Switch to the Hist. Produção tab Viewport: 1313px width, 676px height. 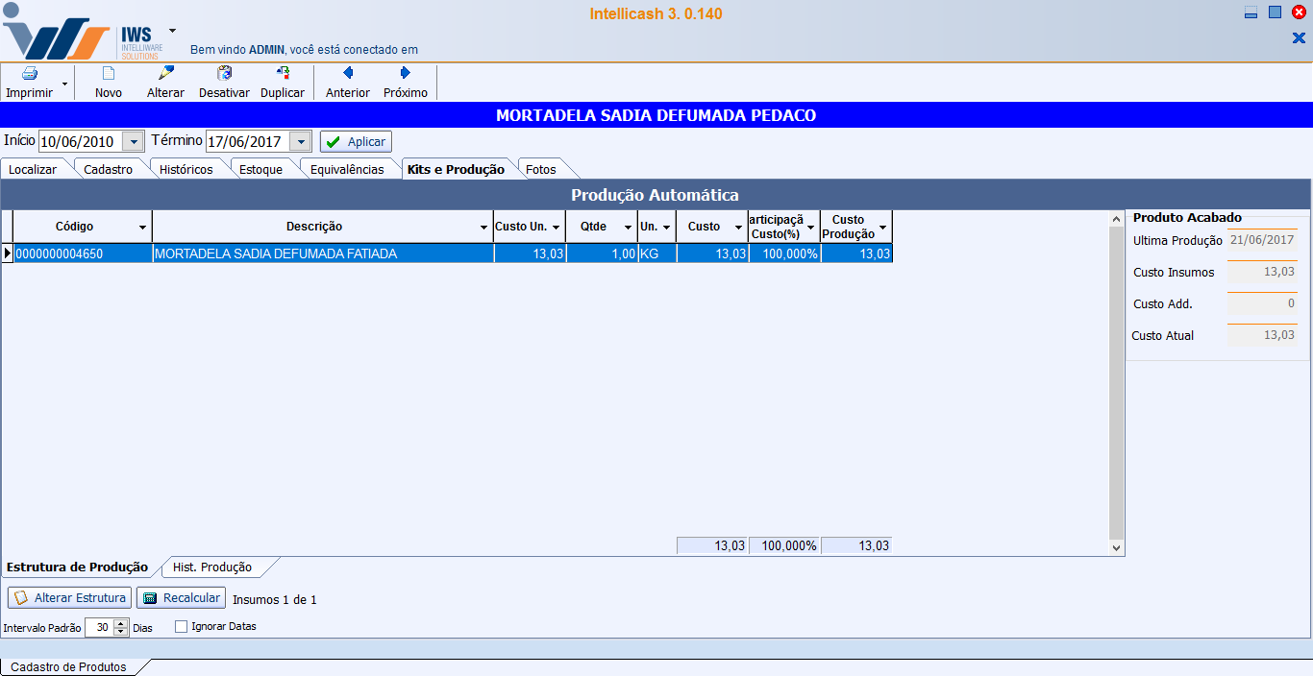212,567
